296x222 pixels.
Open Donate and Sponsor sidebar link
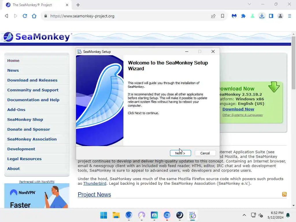tap(29, 129)
